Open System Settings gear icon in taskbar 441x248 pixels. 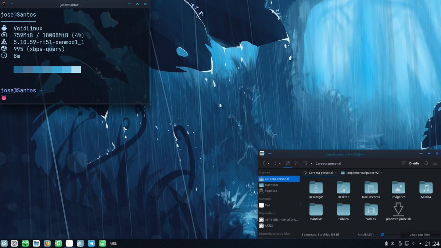coord(14,243)
